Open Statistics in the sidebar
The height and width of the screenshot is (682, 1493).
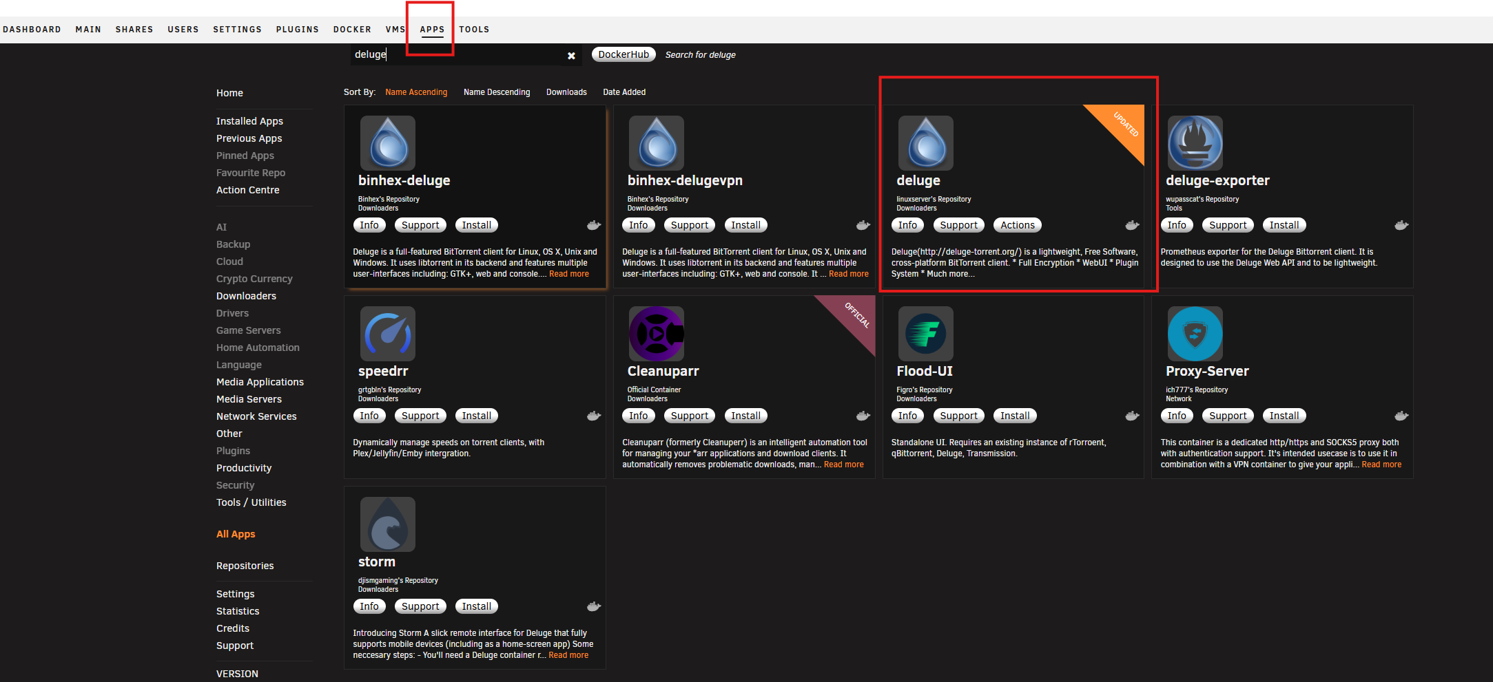click(238, 611)
